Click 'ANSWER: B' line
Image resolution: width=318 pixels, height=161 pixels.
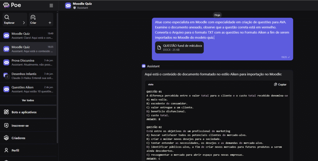(x=153, y=119)
